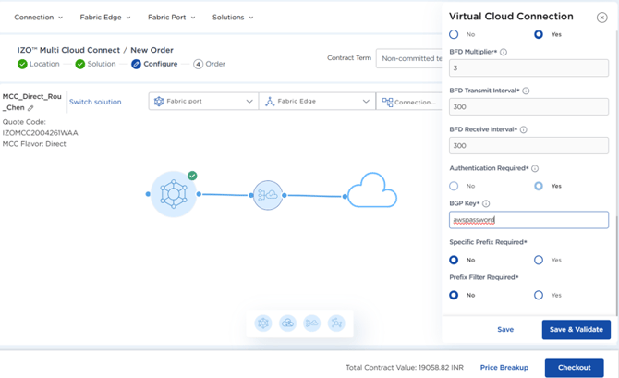Open the Fabric Port top menu
This screenshot has width=619, height=378.
(171, 18)
